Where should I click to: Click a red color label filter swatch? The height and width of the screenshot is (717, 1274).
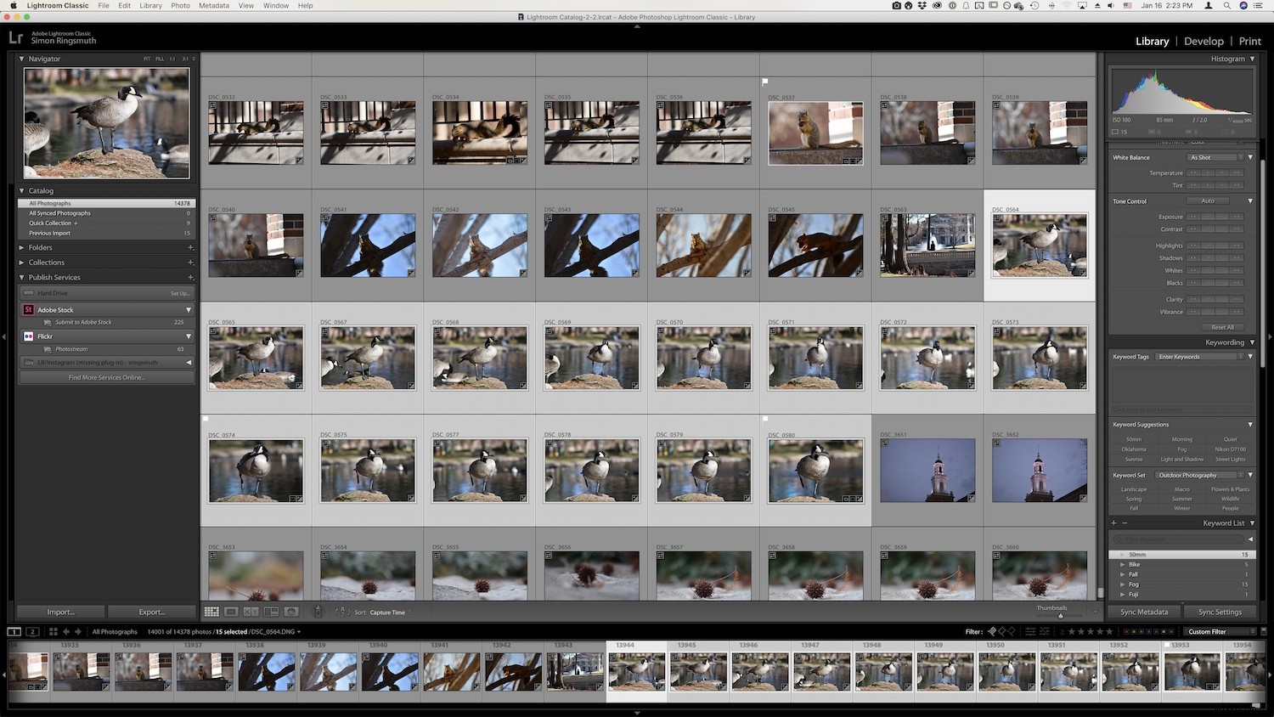point(1126,631)
